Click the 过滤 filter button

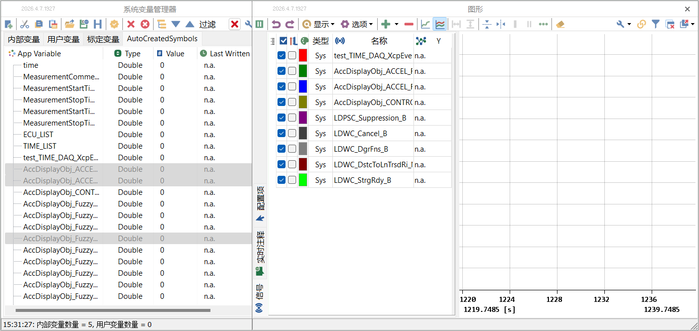[x=207, y=24]
